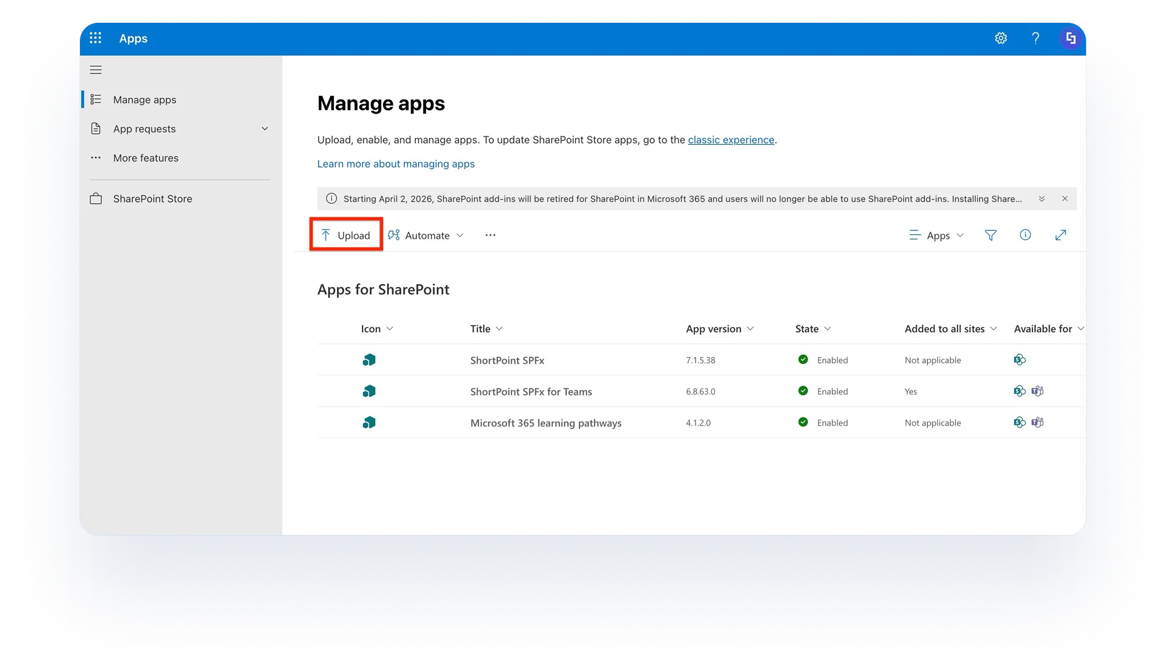Dismiss the add-ins retirement notice
Viewport: 1166px width, 672px height.
click(1064, 199)
